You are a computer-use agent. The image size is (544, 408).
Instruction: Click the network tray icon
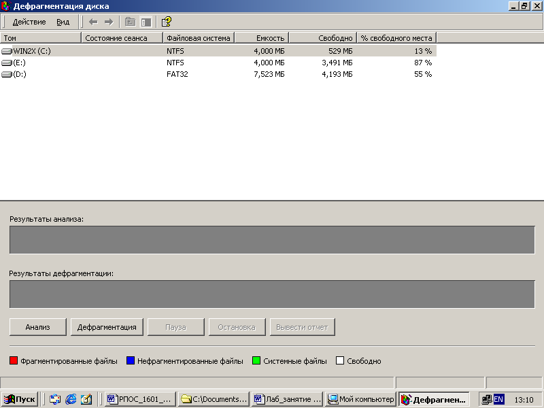487,400
